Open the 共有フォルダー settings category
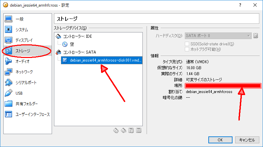The width and height of the screenshot is (263, 147). pyautogui.click(x=26, y=104)
